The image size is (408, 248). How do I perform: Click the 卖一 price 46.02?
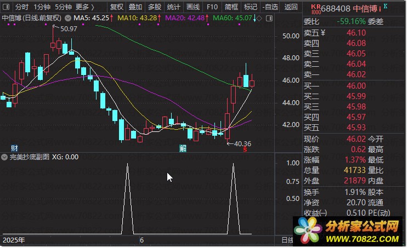point(356,74)
